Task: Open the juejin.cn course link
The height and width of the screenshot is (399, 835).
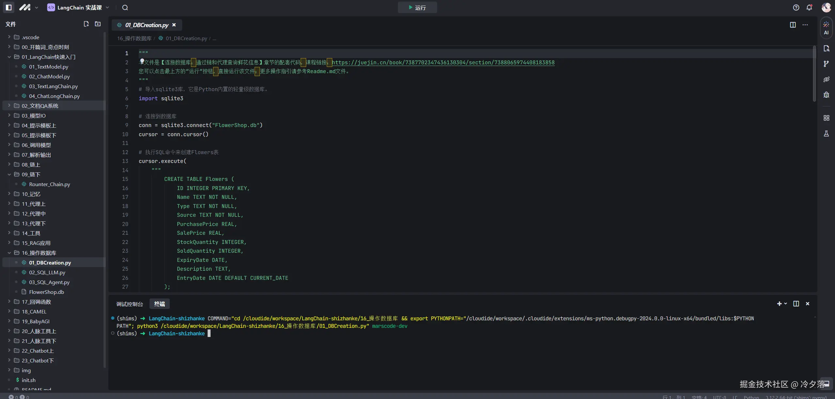Action: point(443,62)
